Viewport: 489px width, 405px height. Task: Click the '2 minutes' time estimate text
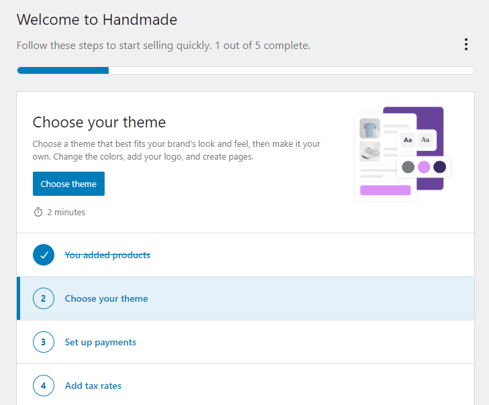pos(66,213)
